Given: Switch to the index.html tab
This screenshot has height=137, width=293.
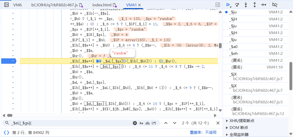Looking at the screenshot, I should [x=101, y=5].
